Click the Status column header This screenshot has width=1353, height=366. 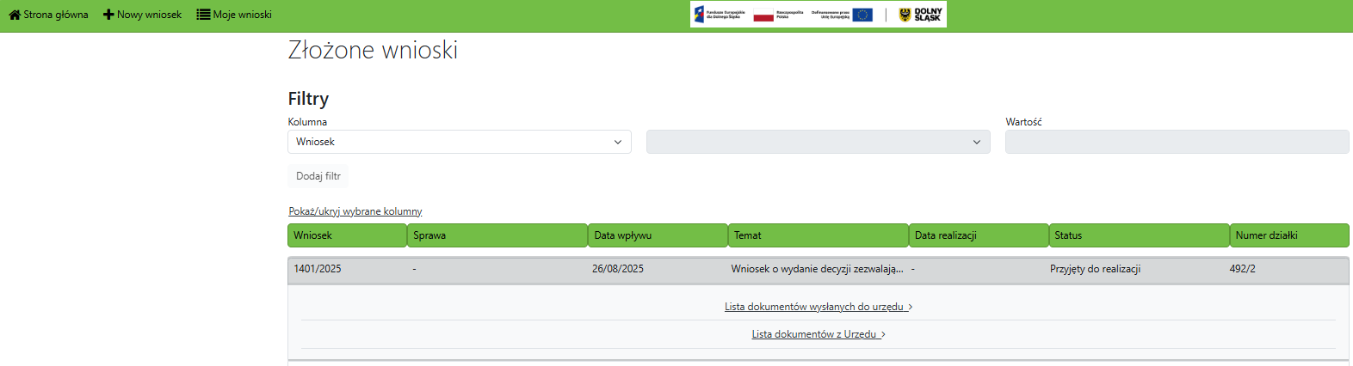(1138, 235)
